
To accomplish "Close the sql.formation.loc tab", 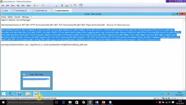I will [x=51, y=10].
